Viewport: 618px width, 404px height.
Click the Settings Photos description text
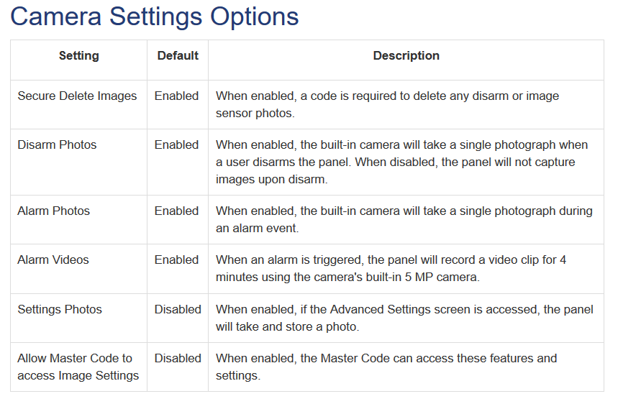[x=404, y=318]
